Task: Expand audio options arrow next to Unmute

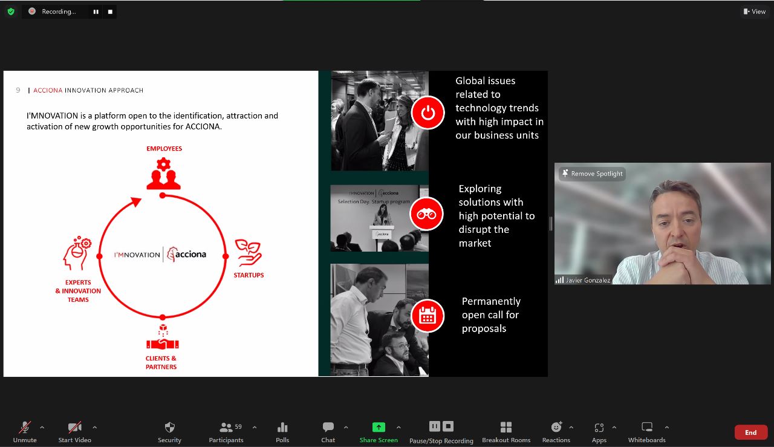Action: pos(42,427)
